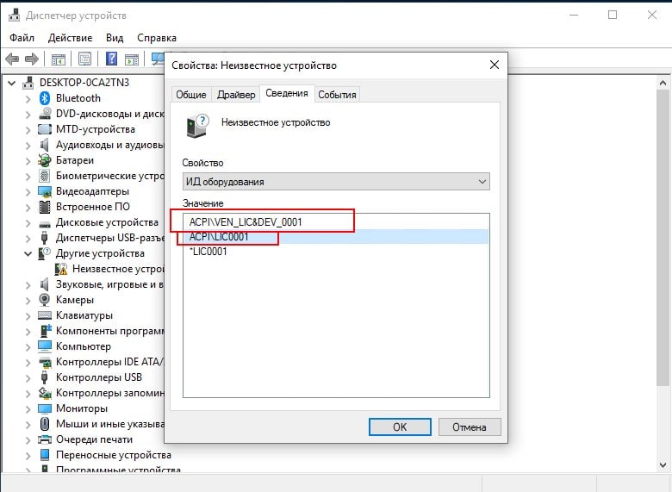Switch to the События tab
Screen dimensions: 672x492
click(337, 95)
